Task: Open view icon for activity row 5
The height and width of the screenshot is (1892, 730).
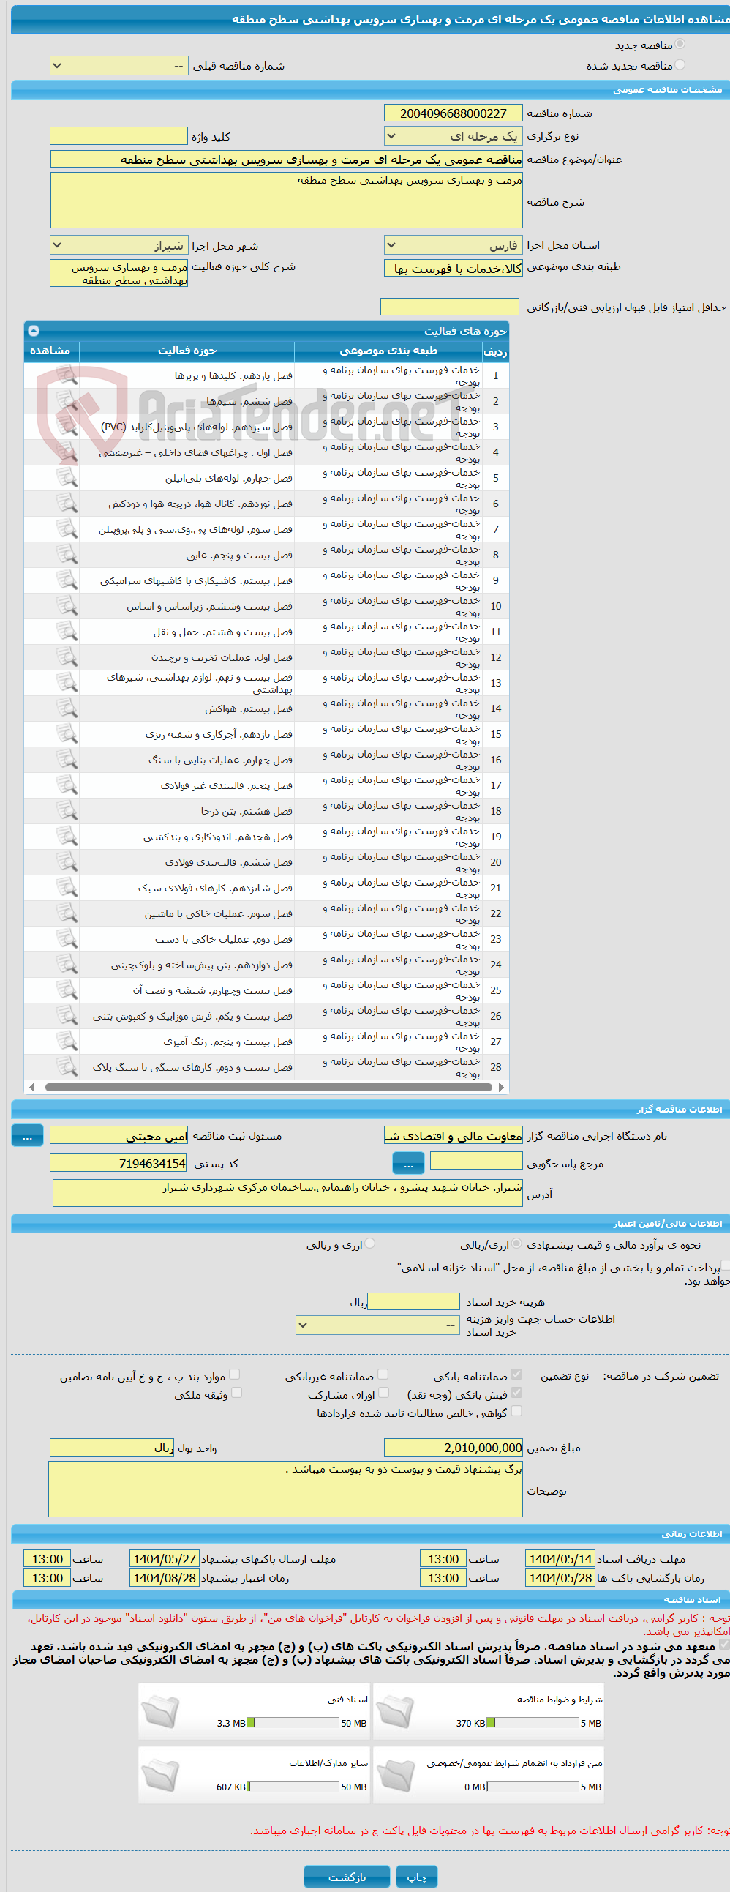Action: pos(67,478)
